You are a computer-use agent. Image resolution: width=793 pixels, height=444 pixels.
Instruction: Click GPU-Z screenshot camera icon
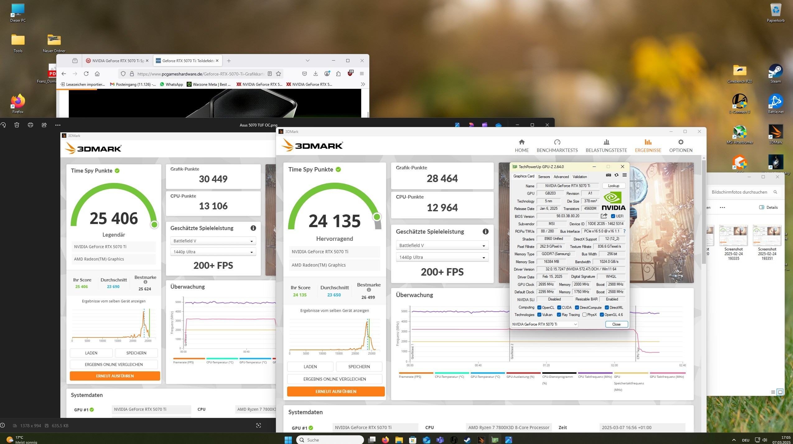[x=608, y=175]
